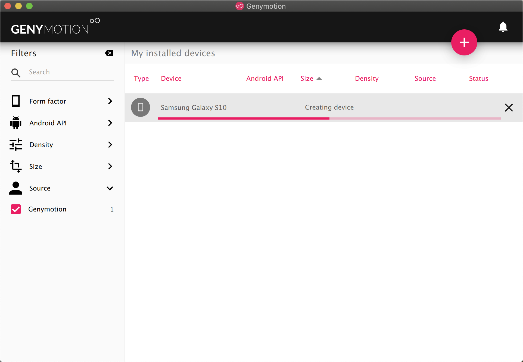The width and height of the screenshot is (523, 362).
Task: Sort by Density column header
Action: (367, 79)
